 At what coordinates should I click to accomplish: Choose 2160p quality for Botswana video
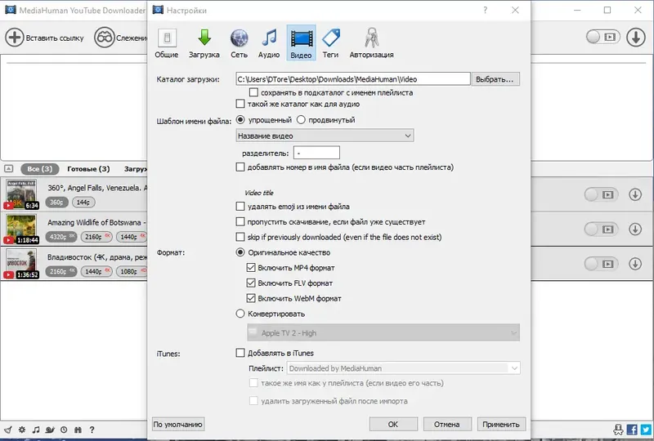(x=96, y=237)
